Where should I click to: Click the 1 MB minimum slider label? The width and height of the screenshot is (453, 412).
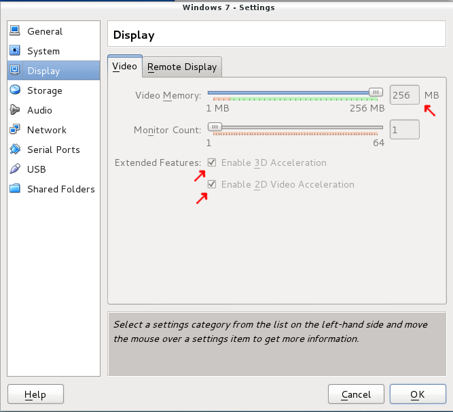(217, 108)
